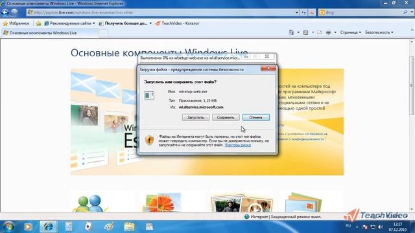This screenshot has height=233, width=415.
Task: Click the Internet Explorer taskbar icon
Action: click(x=48, y=227)
